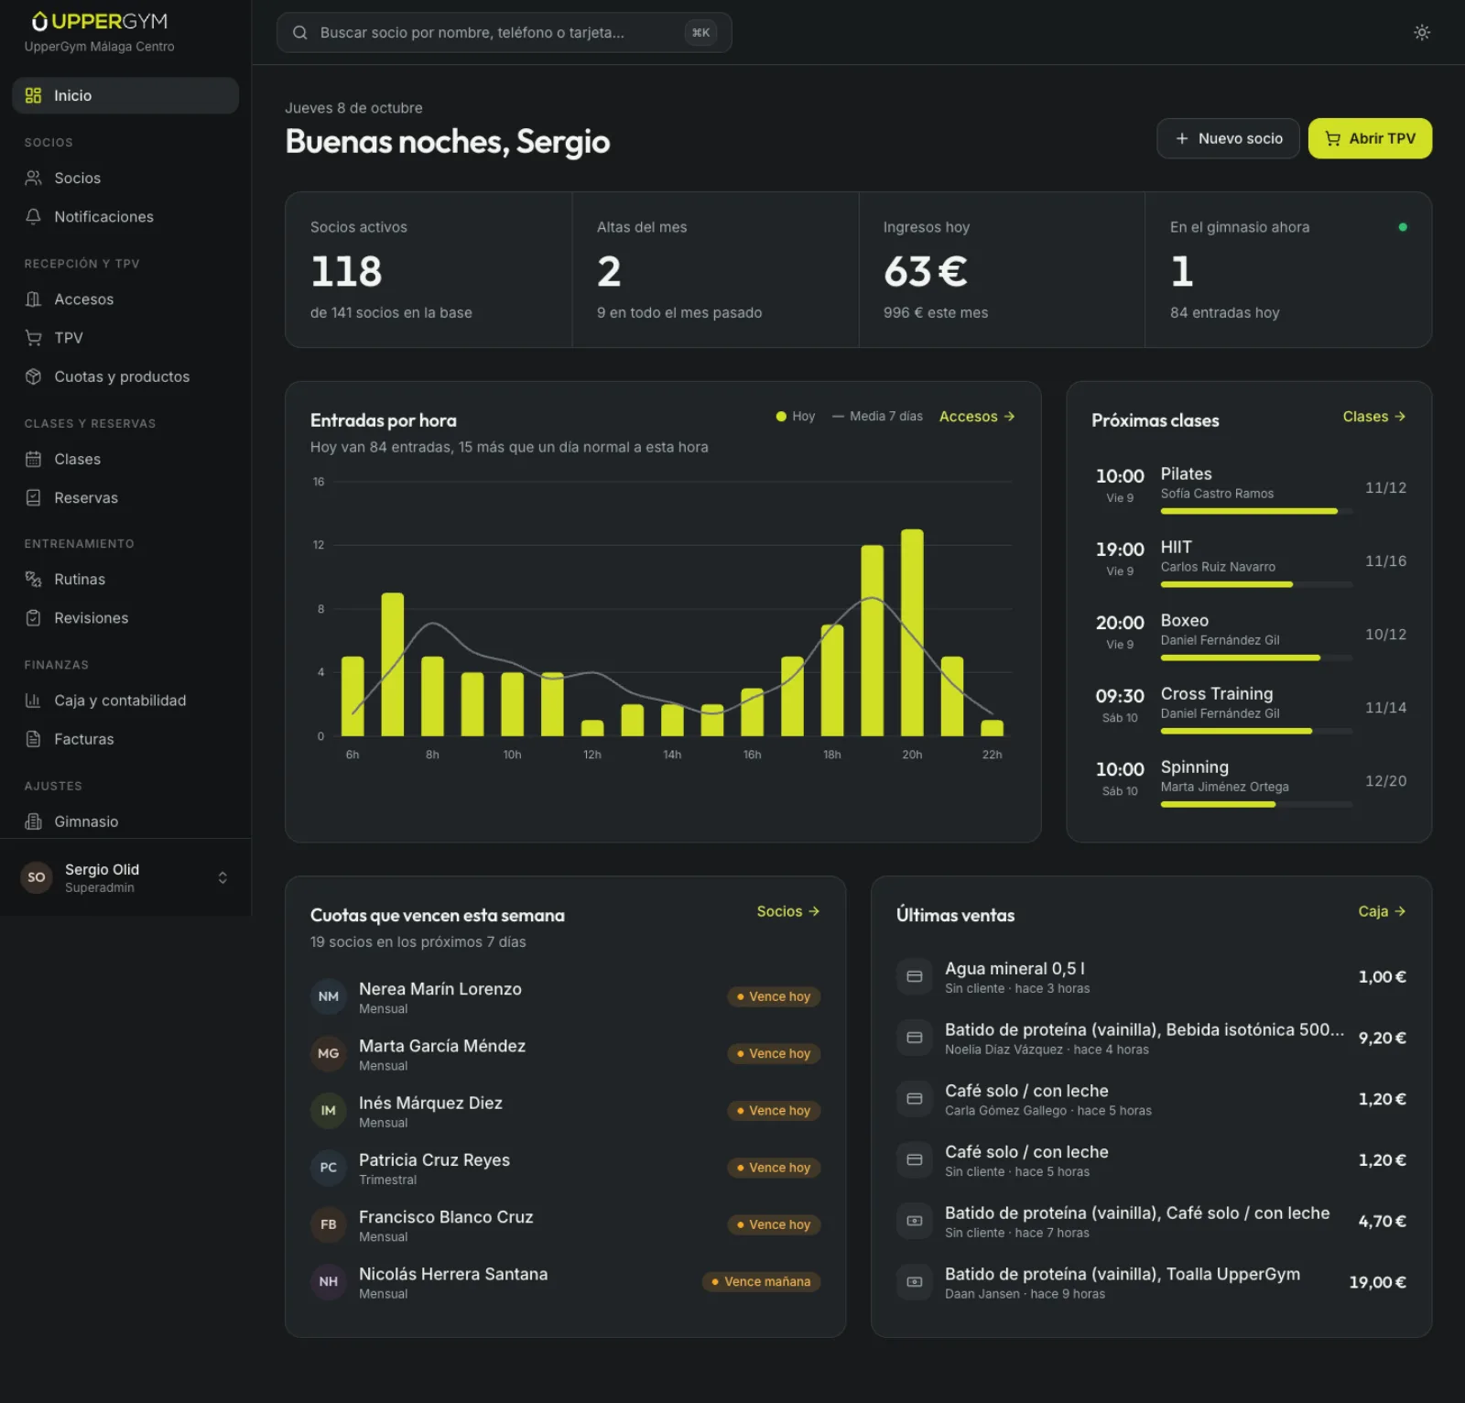Open the Socios menu item
Image resolution: width=1465 pixels, height=1403 pixels.
[x=125, y=178]
